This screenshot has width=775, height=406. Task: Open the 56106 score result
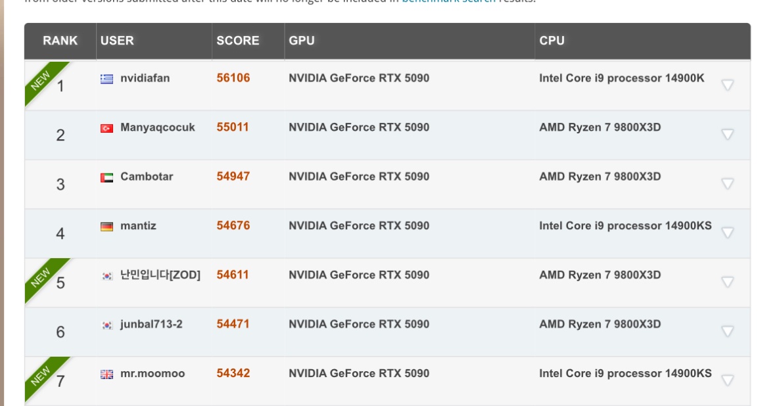coord(233,78)
